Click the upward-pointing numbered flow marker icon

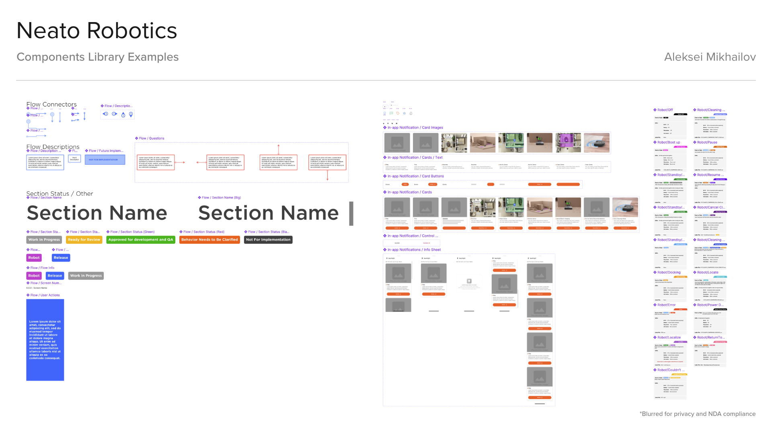click(123, 115)
